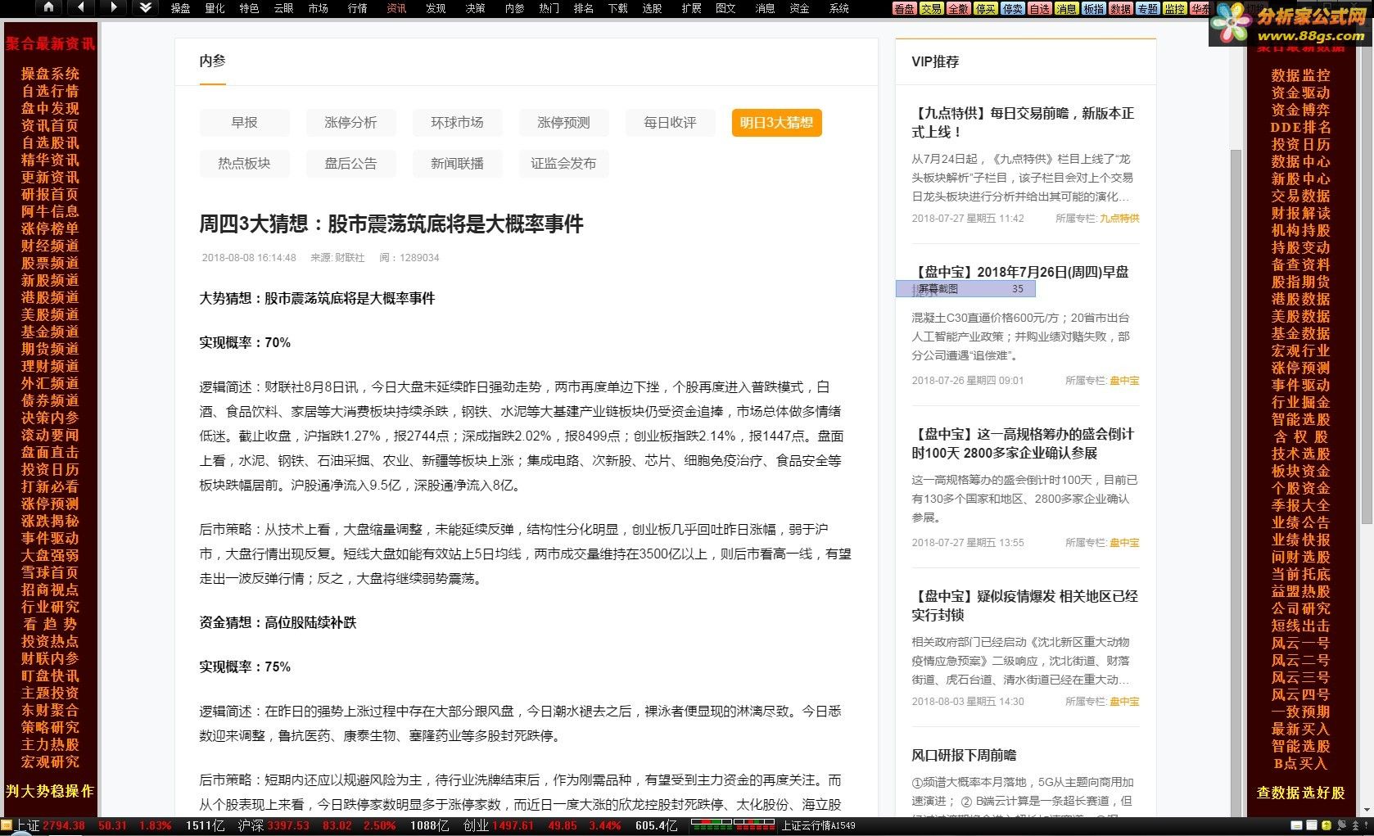1374x836 pixels.
Task: Open 股指期货 in right sidebar
Action: (1300, 282)
